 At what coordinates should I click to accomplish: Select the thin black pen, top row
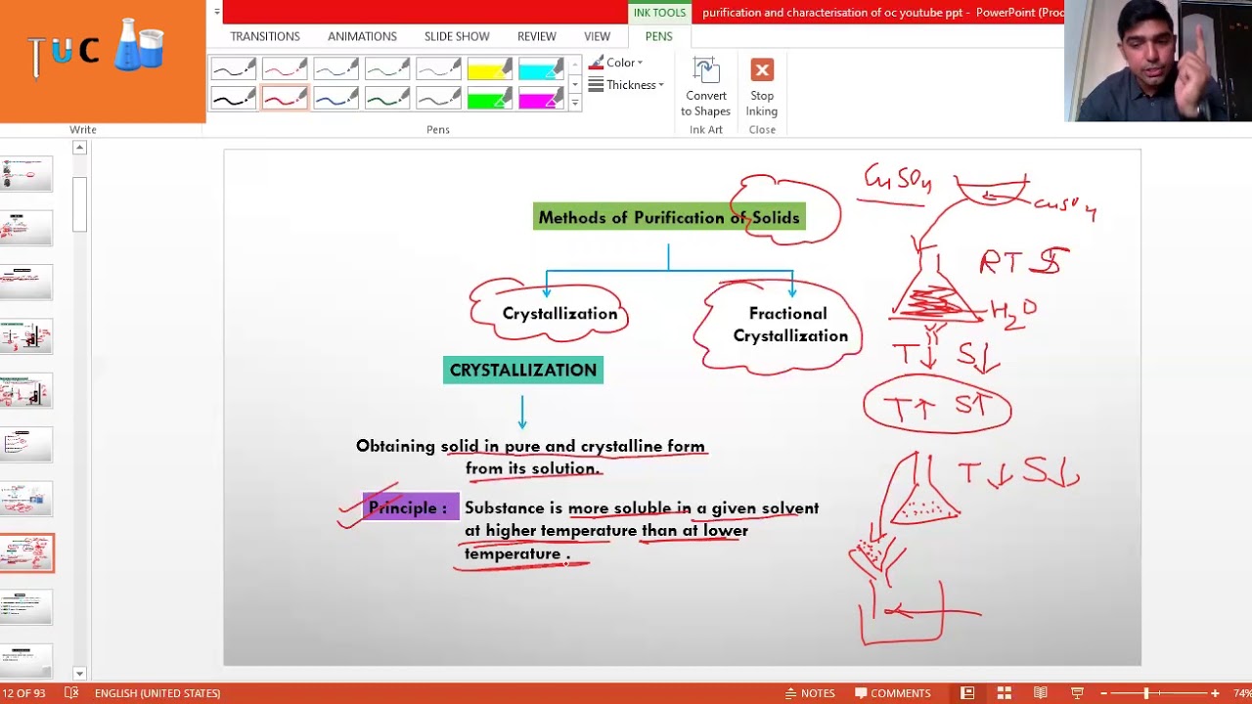(x=234, y=68)
